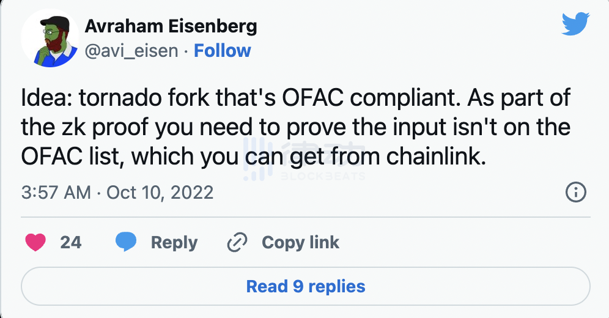Open the Avraham Eisenberg display name
The image size is (609, 318).
click(171, 26)
